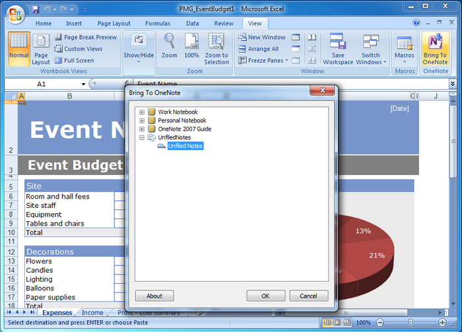Save the workbook from Quick Access toolbar

click(36, 9)
